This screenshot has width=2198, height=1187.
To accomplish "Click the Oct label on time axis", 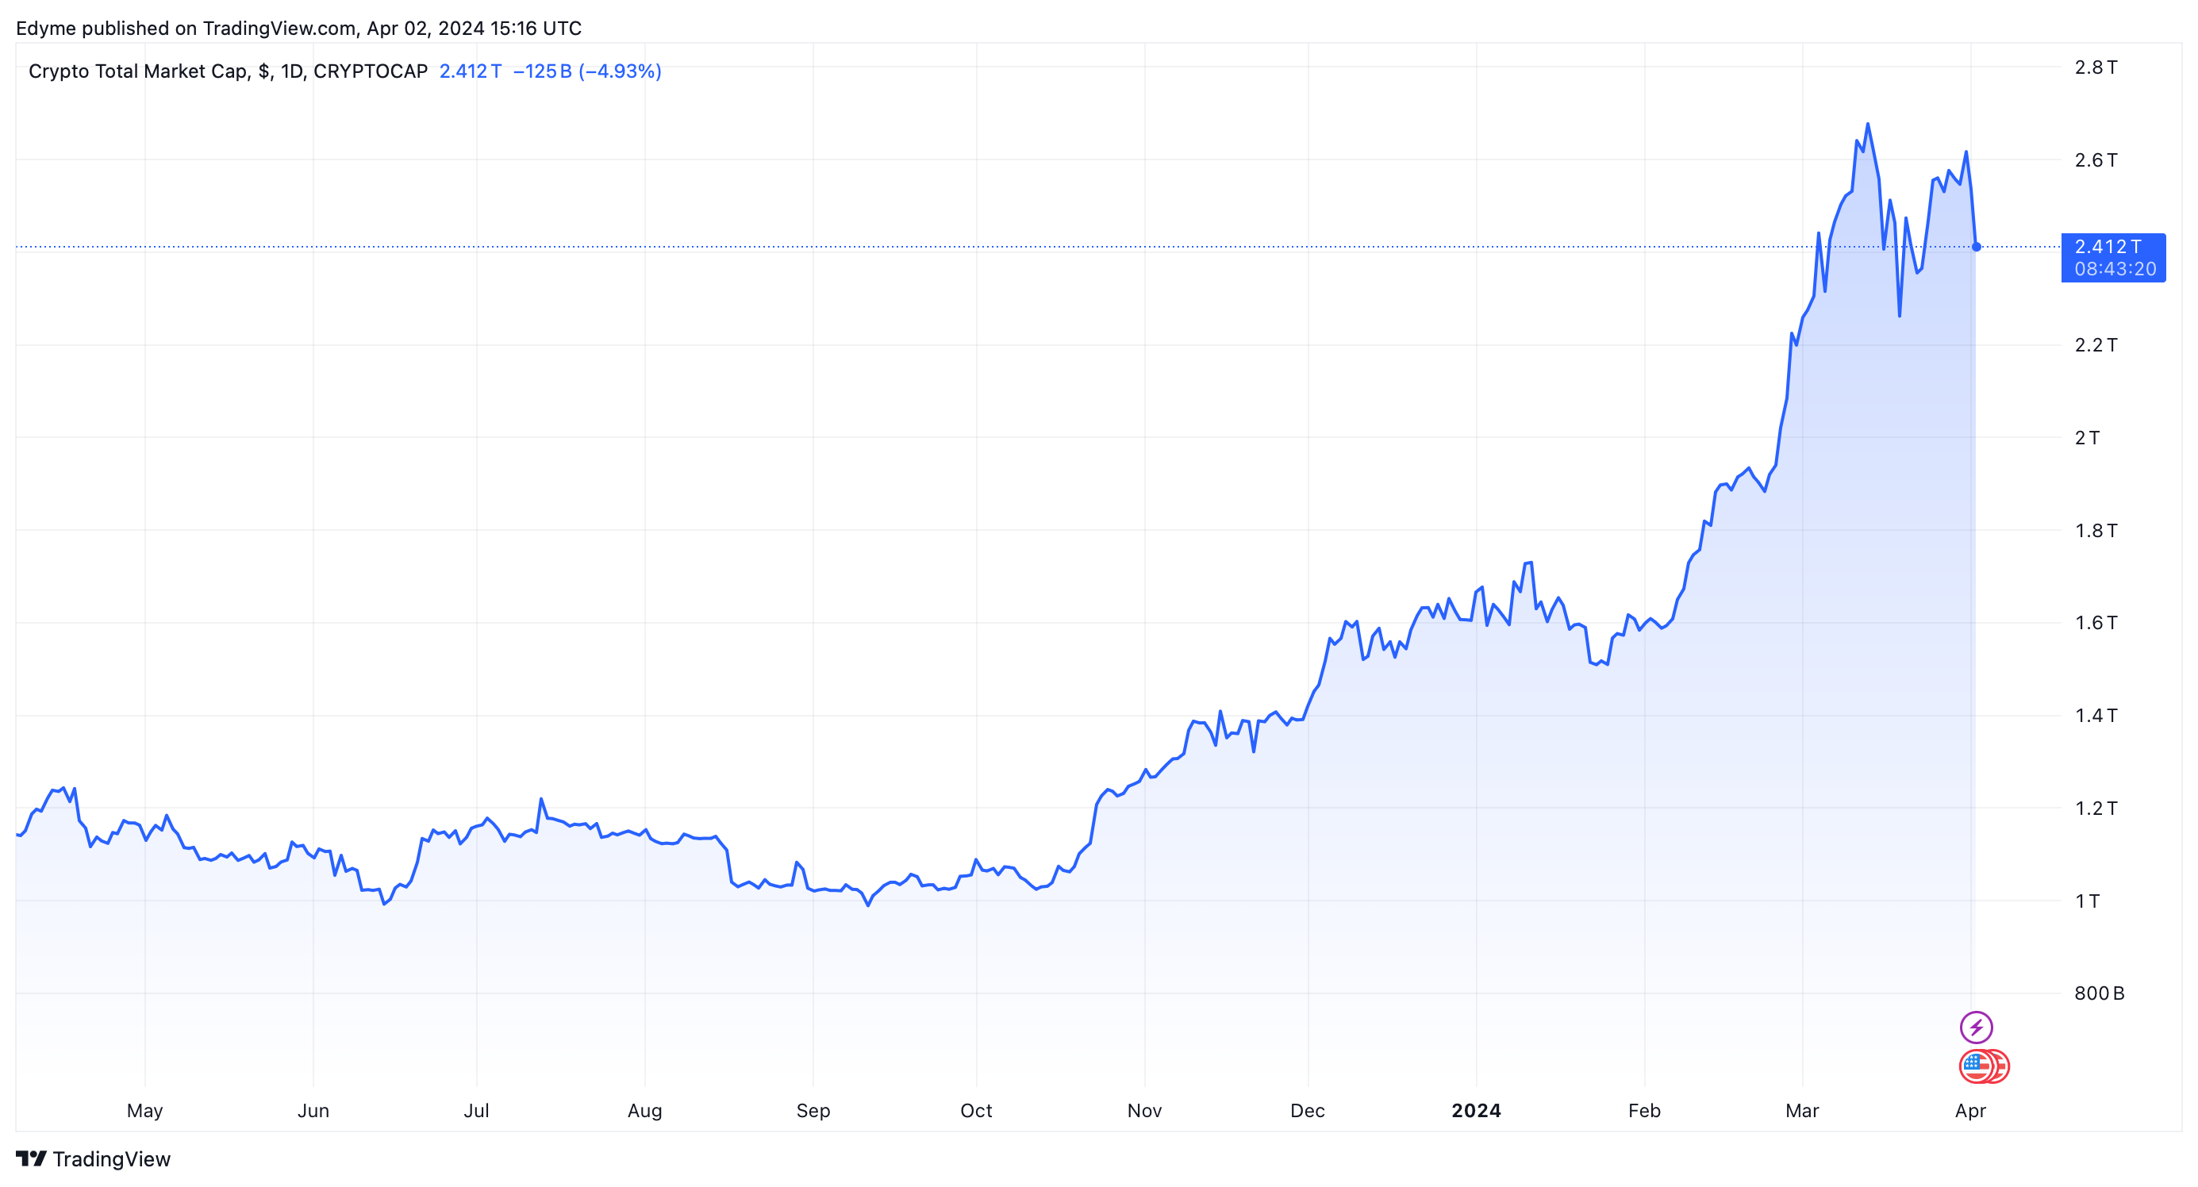I will 976,1110.
